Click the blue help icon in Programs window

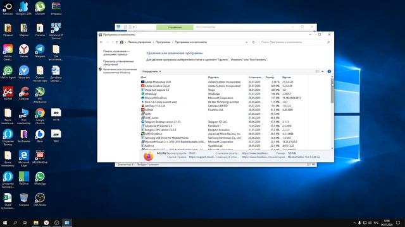pyautogui.click(x=329, y=71)
